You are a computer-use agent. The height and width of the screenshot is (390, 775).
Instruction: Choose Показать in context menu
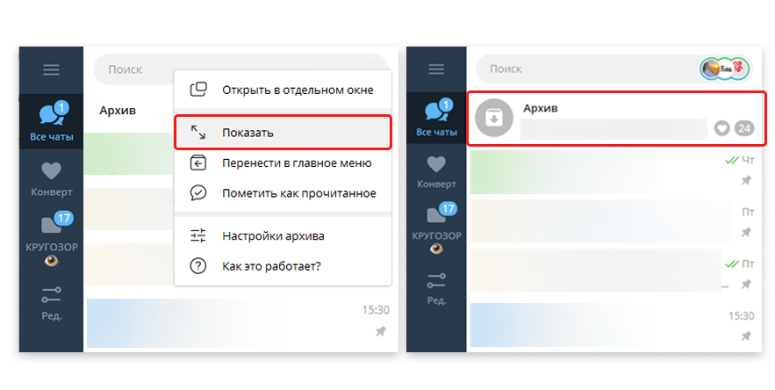tap(283, 133)
